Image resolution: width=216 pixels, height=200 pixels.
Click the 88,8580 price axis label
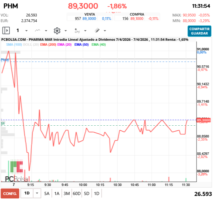tap(203, 136)
